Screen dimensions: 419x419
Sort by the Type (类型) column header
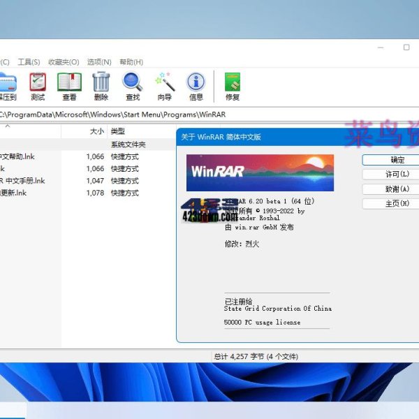[142, 131]
